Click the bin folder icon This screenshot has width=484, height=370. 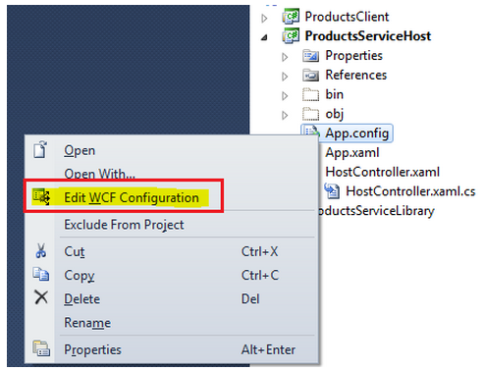point(310,94)
